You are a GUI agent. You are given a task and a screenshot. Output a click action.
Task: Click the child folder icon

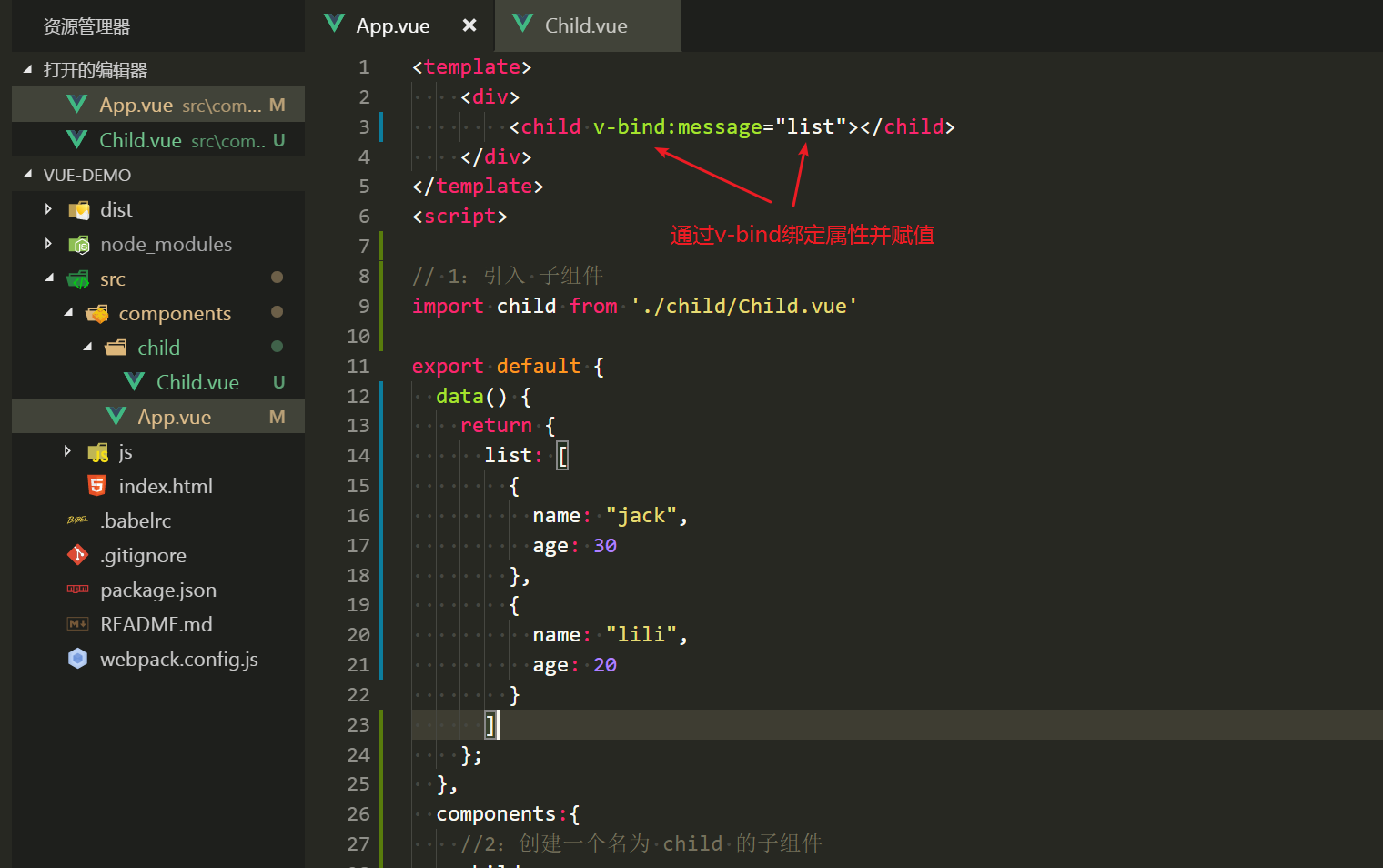point(116,348)
